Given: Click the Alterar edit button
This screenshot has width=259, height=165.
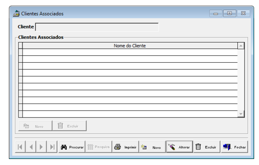Looking at the screenshot, I should pos(180,147).
